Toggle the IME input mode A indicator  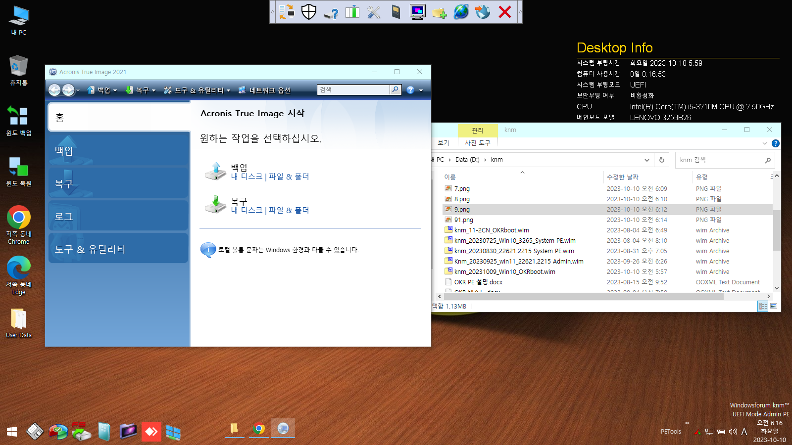click(744, 432)
